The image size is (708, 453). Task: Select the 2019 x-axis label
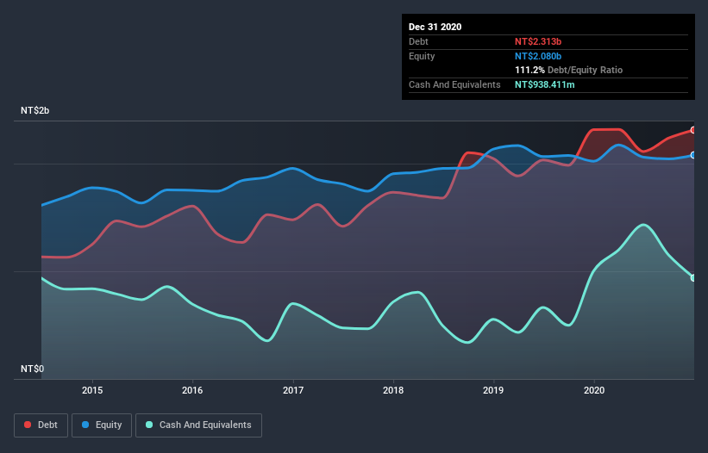point(493,390)
